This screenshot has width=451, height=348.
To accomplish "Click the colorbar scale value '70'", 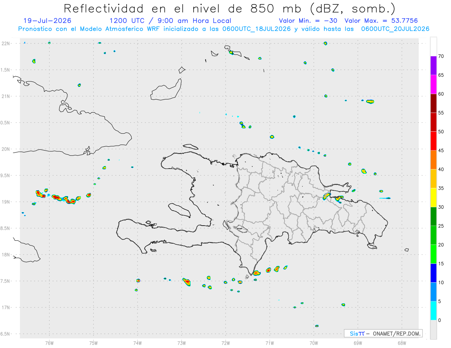I will (x=441, y=56).
